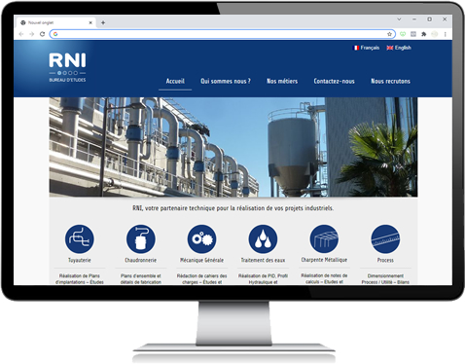Click the browser reload icon
Image resolution: width=465 pixels, height=364 pixels.
click(42, 34)
